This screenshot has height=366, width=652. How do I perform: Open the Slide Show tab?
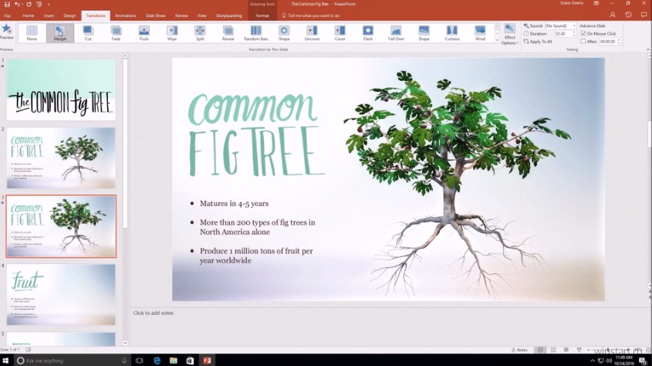(x=156, y=15)
